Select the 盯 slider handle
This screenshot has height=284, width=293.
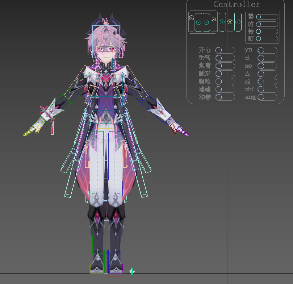pos(259,39)
